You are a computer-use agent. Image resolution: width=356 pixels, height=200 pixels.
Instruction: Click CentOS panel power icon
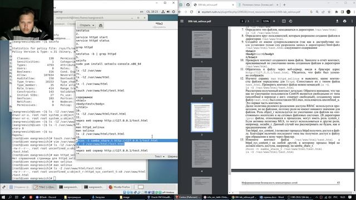pos(174,12)
